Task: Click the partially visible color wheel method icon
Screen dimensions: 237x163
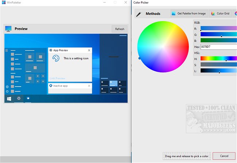Action: pos(236,13)
